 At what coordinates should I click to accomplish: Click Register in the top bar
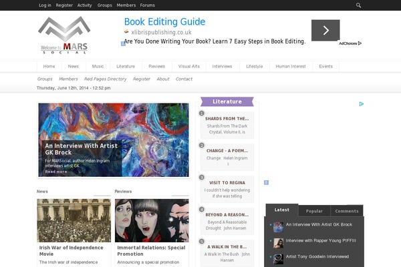click(x=64, y=5)
